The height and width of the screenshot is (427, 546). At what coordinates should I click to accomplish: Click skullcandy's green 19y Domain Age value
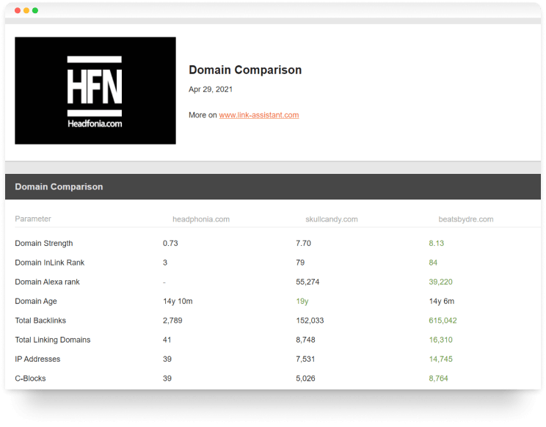[302, 302]
